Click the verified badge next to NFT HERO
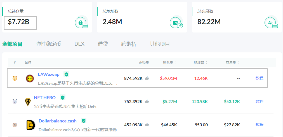 tap(63, 97)
